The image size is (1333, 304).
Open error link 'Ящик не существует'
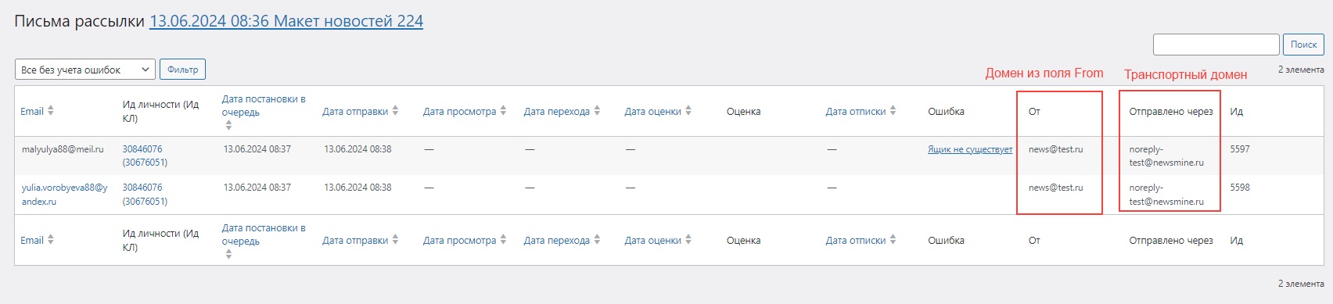970,149
